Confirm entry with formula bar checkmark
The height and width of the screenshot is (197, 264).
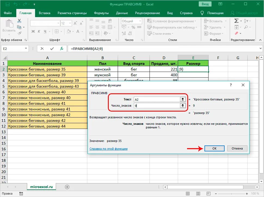[52, 49]
